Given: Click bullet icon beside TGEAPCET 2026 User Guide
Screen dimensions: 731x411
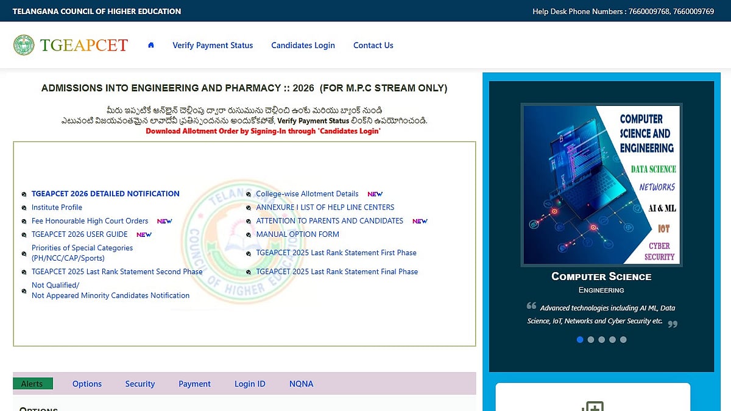Looking at the screenshot, I should coord(24,235).
